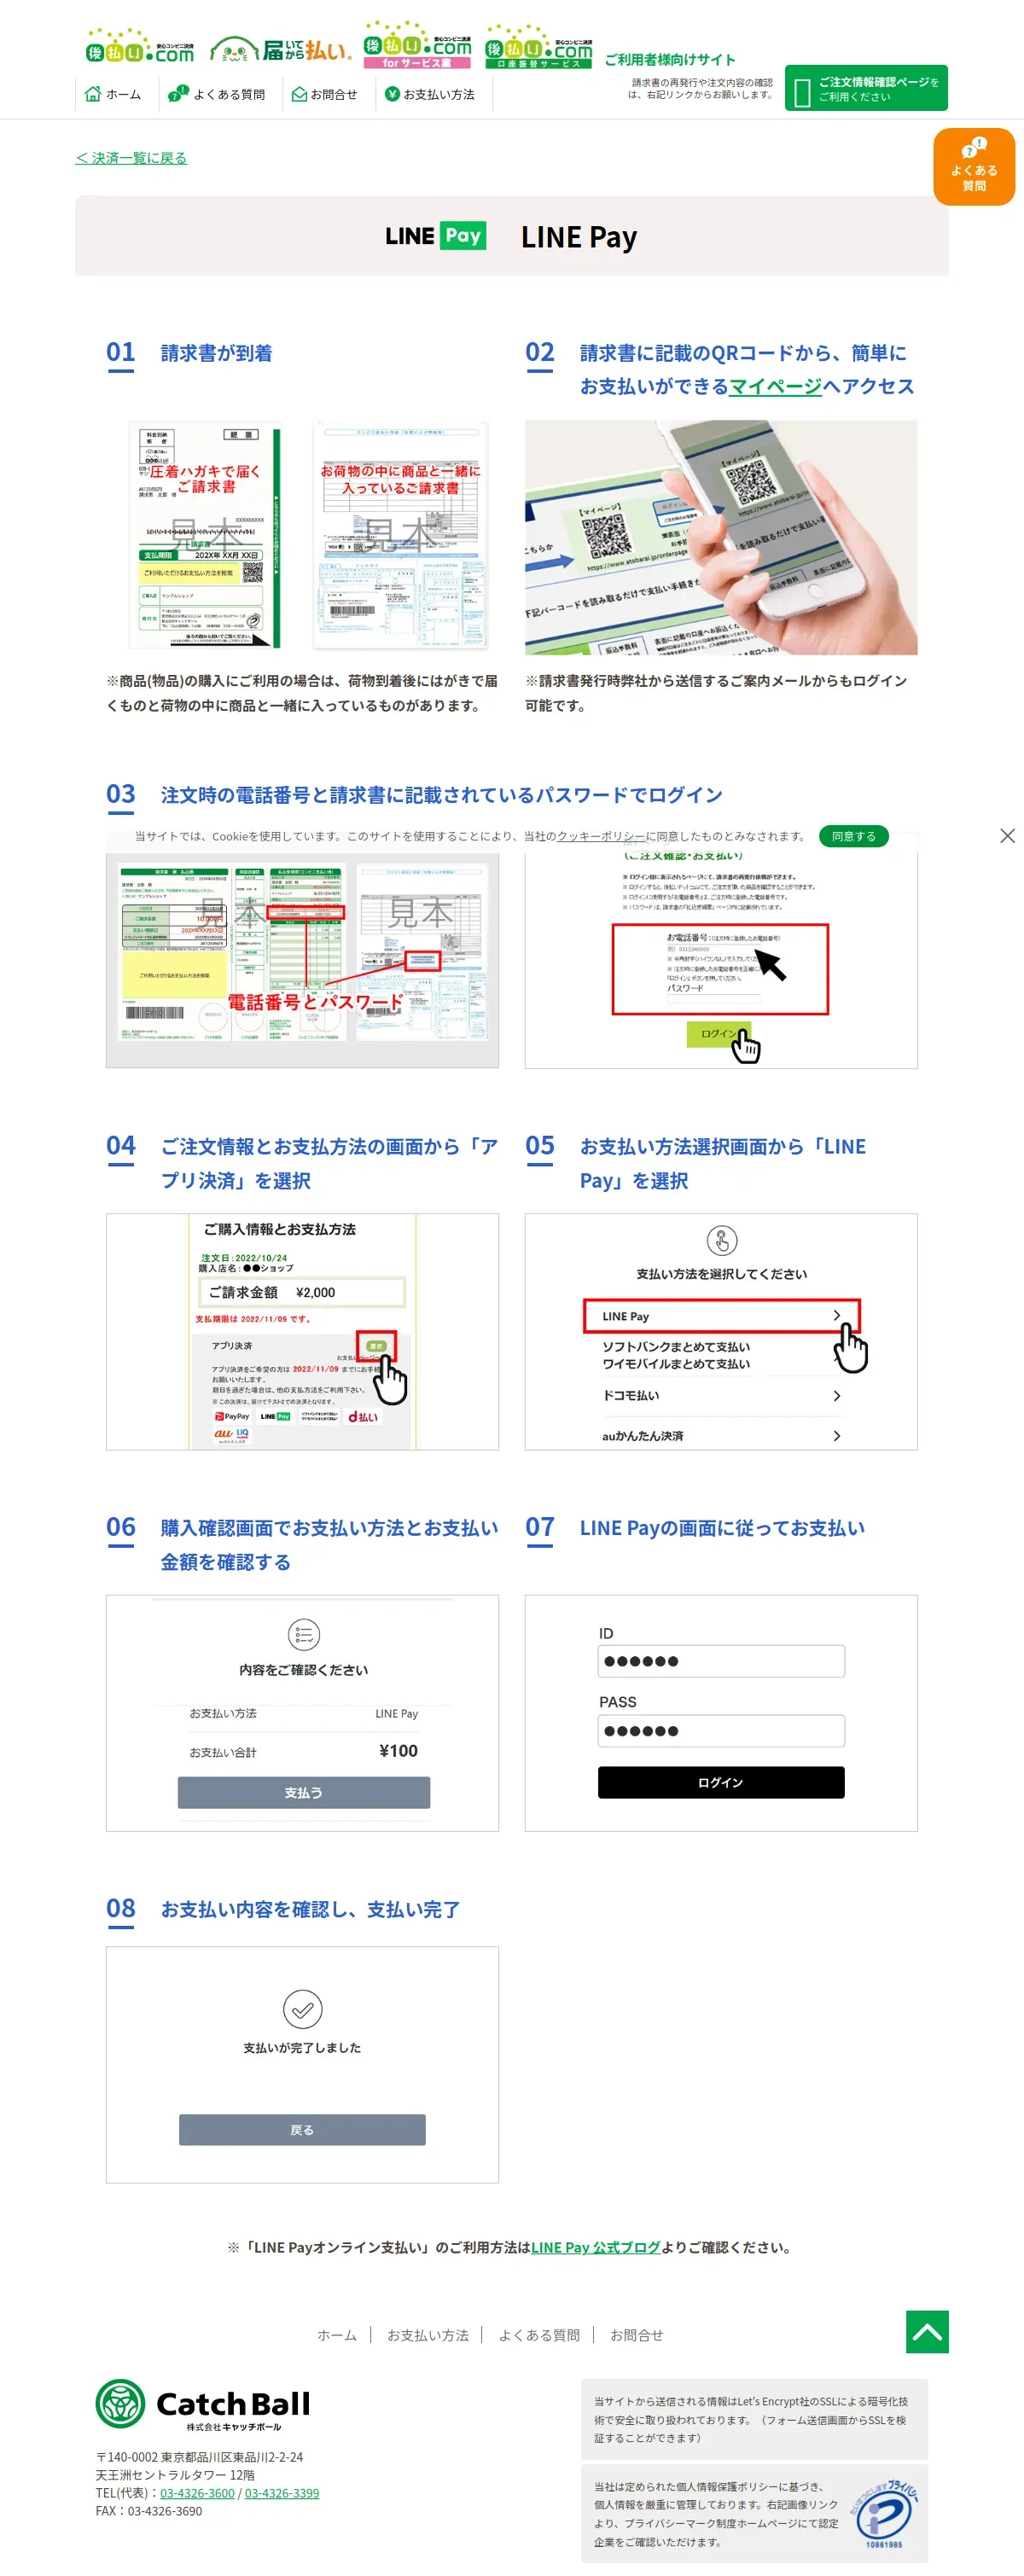Click footer お支払い方法 link

[427, 2335]
